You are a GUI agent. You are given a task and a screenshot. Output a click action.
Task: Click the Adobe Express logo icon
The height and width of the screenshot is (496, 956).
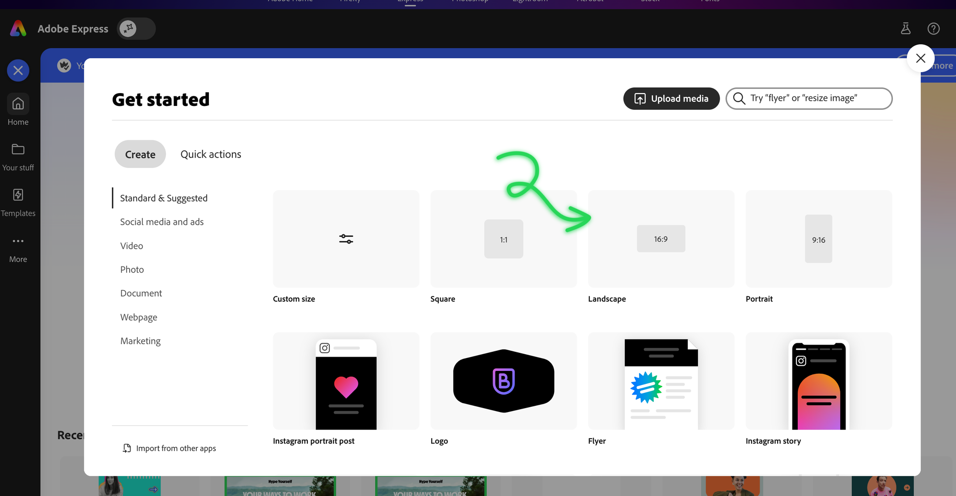click(18, 29)
